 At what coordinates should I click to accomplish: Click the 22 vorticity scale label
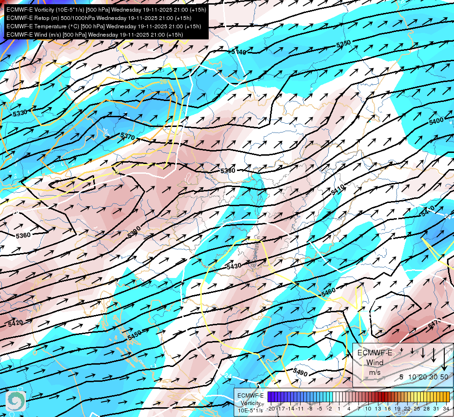(407, 409)
